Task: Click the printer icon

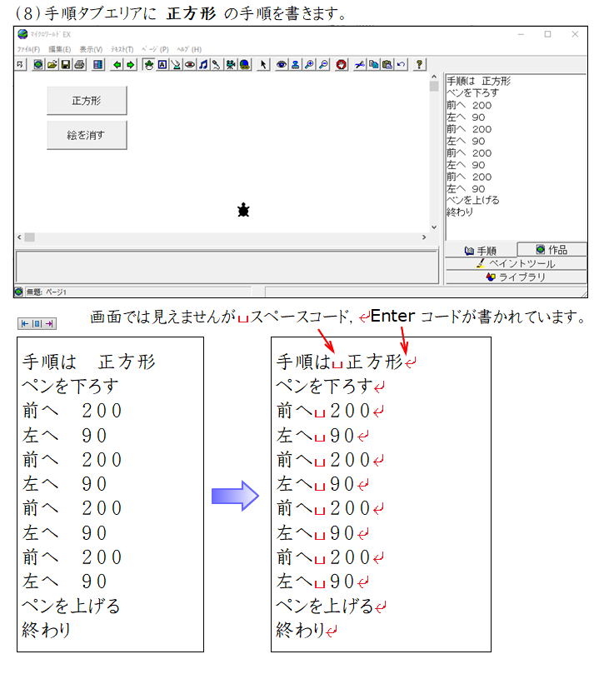Action: tap(79, 64)
